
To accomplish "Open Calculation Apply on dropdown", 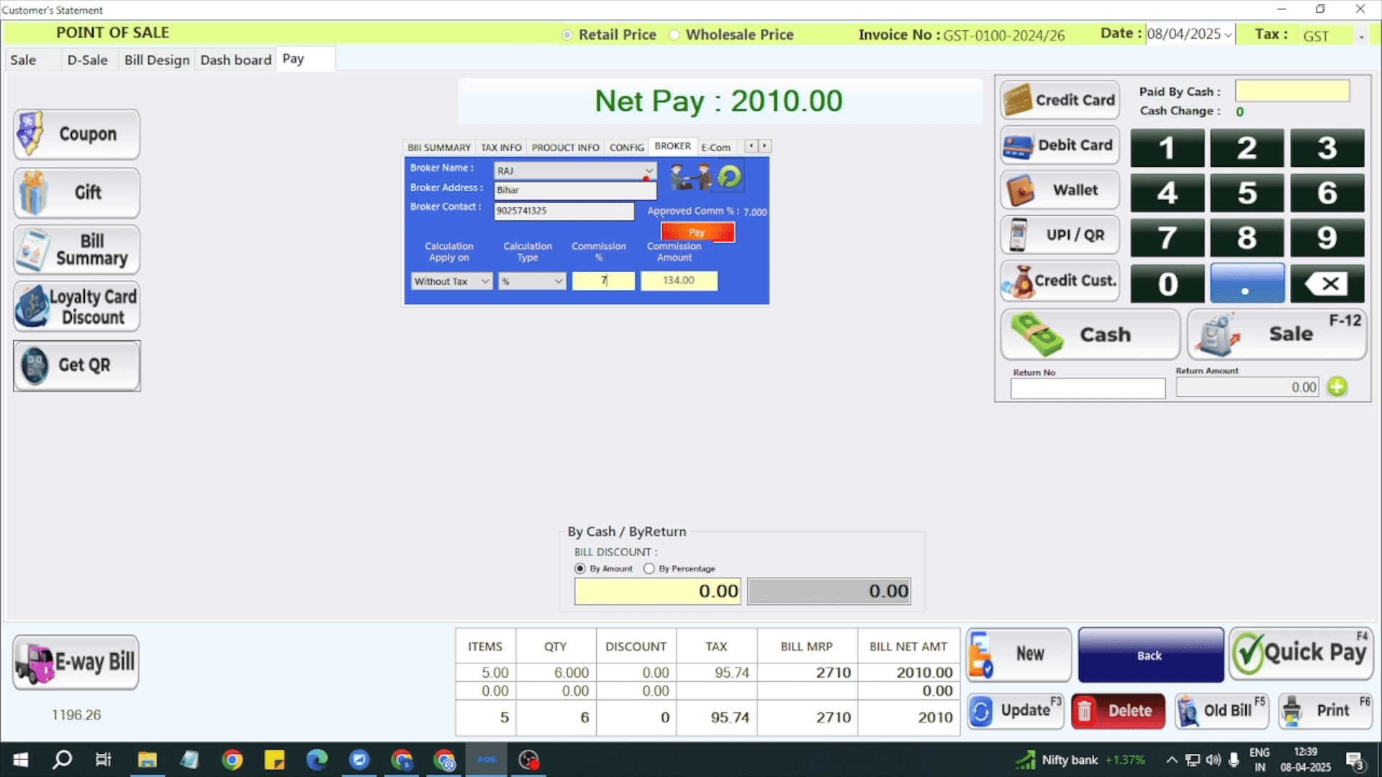I will [x=485, y=281].
